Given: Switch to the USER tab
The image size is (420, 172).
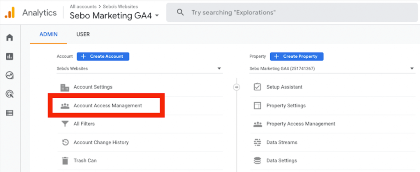Looking at the screenshot, I should (83, 34).
